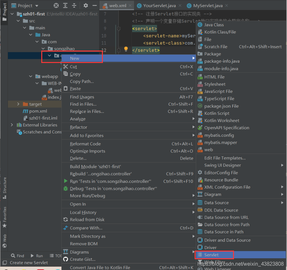Click the HTML File icon

coord(200,77)
